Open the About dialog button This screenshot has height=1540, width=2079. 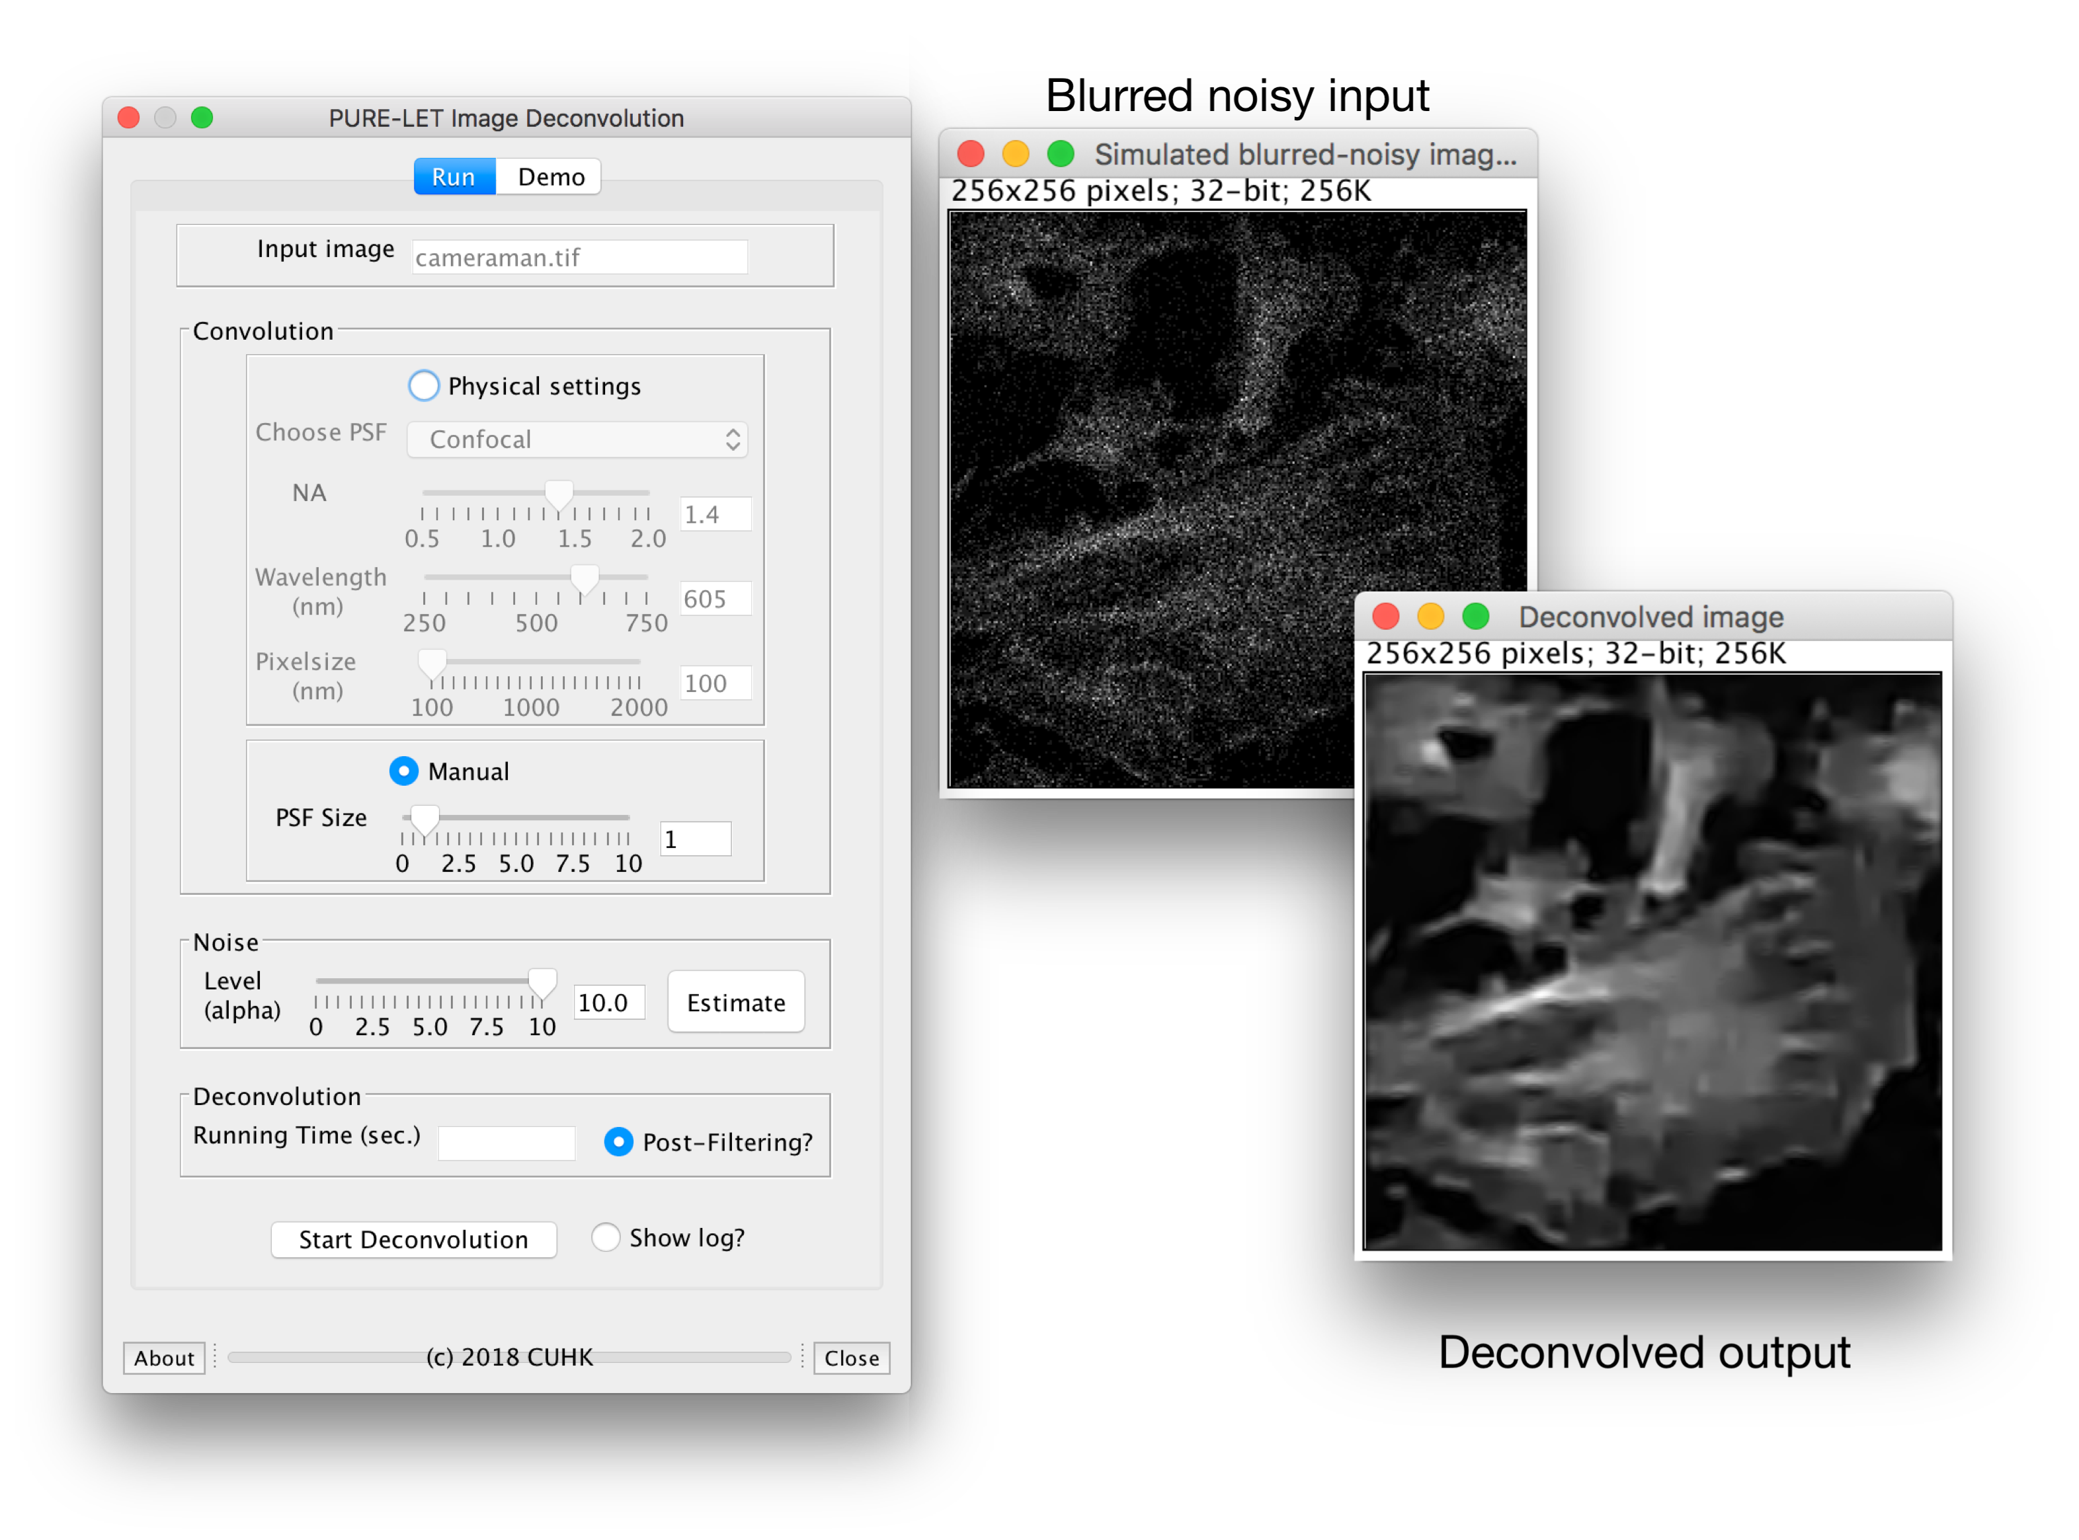coord(164,1358)
